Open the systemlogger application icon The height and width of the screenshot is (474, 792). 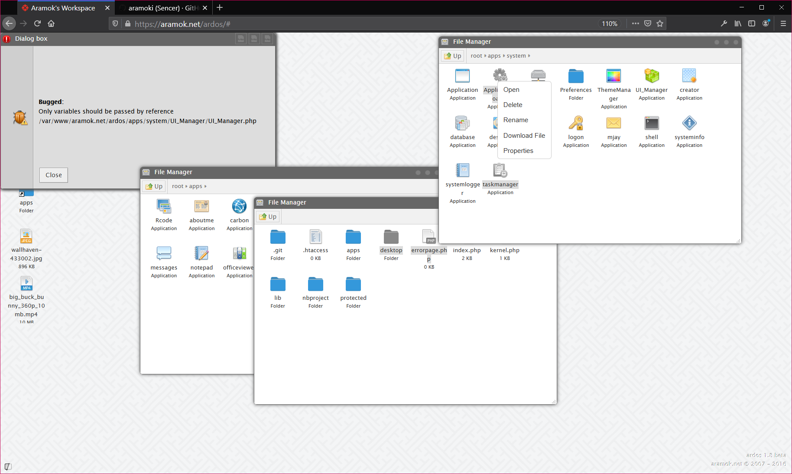462,171
